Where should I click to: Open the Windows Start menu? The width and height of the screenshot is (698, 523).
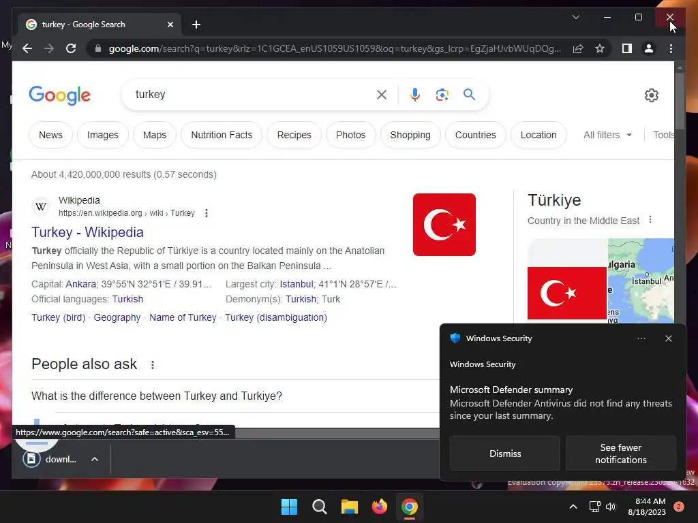289,507
